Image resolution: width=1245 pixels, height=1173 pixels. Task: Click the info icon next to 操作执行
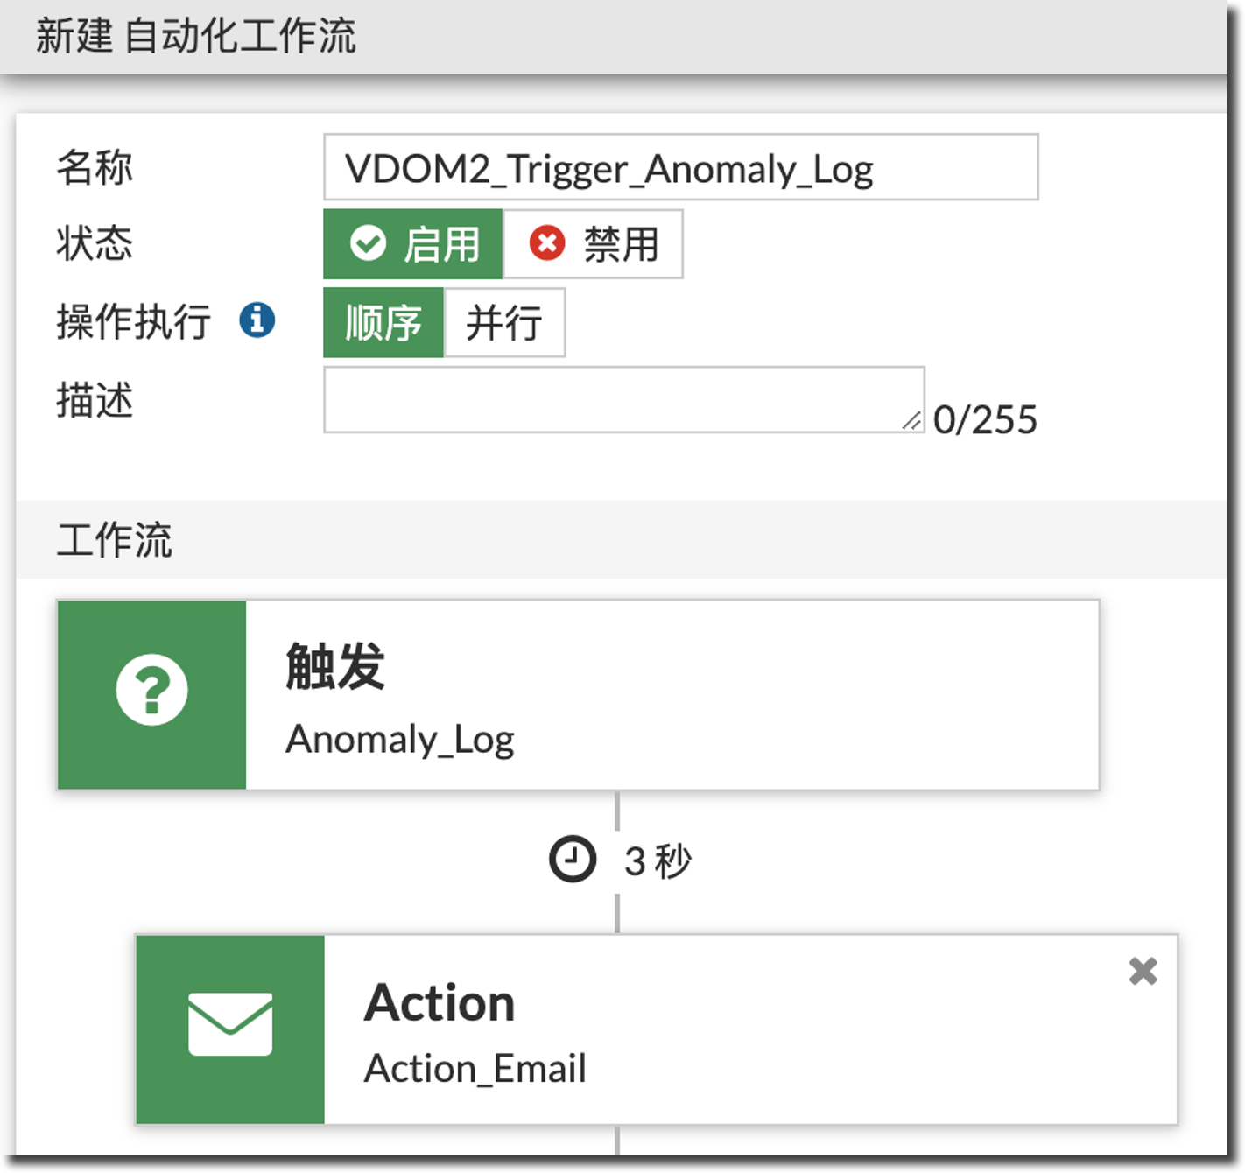point(257,321)
